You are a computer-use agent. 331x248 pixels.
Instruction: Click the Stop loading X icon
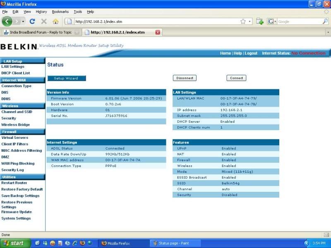pyautogui.click(x=44, y=21)
